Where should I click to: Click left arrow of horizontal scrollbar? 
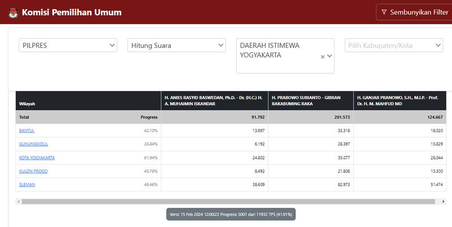19,202
